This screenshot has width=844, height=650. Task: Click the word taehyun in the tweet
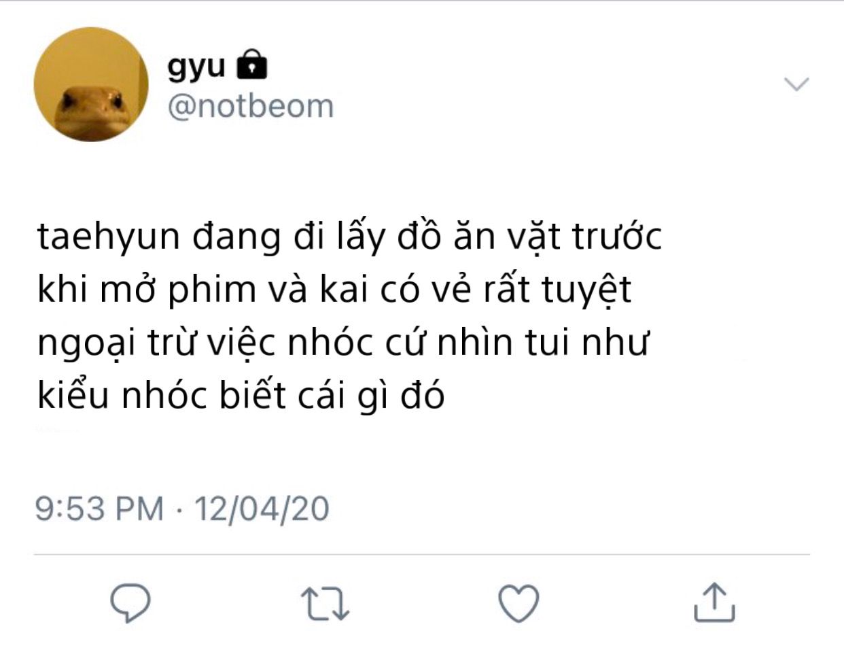coord(109,239)
